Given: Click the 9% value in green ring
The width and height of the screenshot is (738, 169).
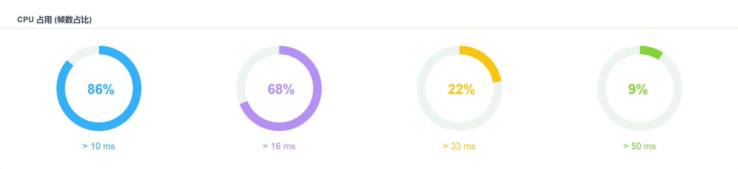Looking at the screenshot, I should (638, 89).
